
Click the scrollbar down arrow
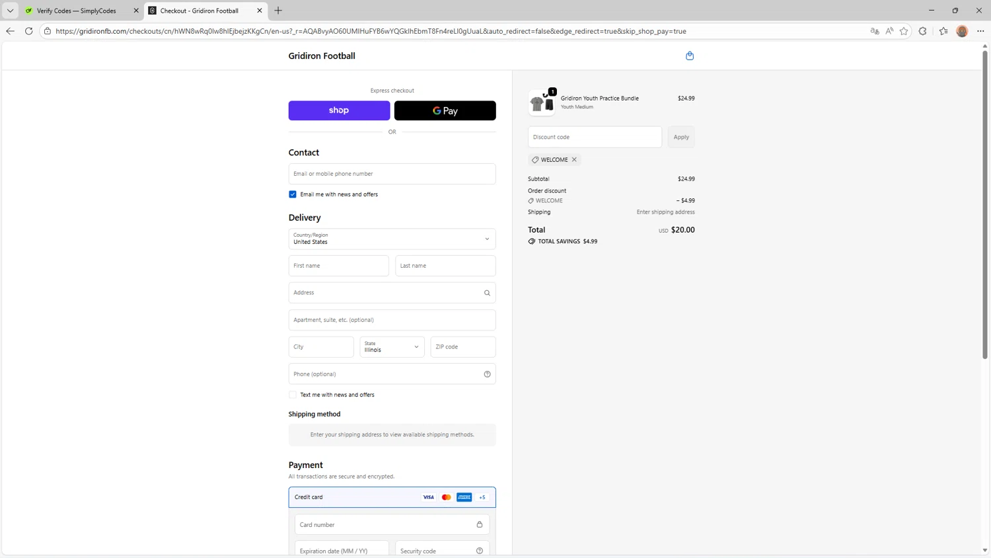pos(985,550)
